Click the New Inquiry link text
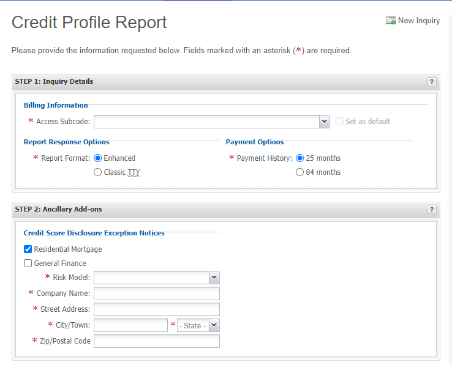 pyautogui.click(x=419, y=21)
